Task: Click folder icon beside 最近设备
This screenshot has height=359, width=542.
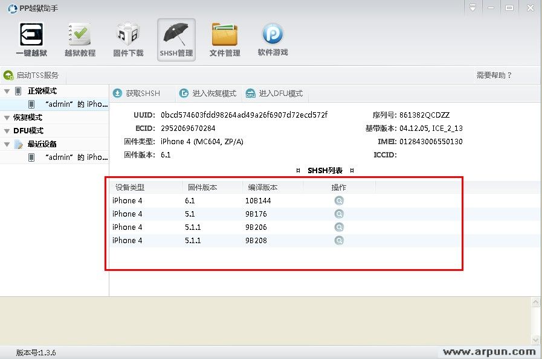Action: coord(18,144)
